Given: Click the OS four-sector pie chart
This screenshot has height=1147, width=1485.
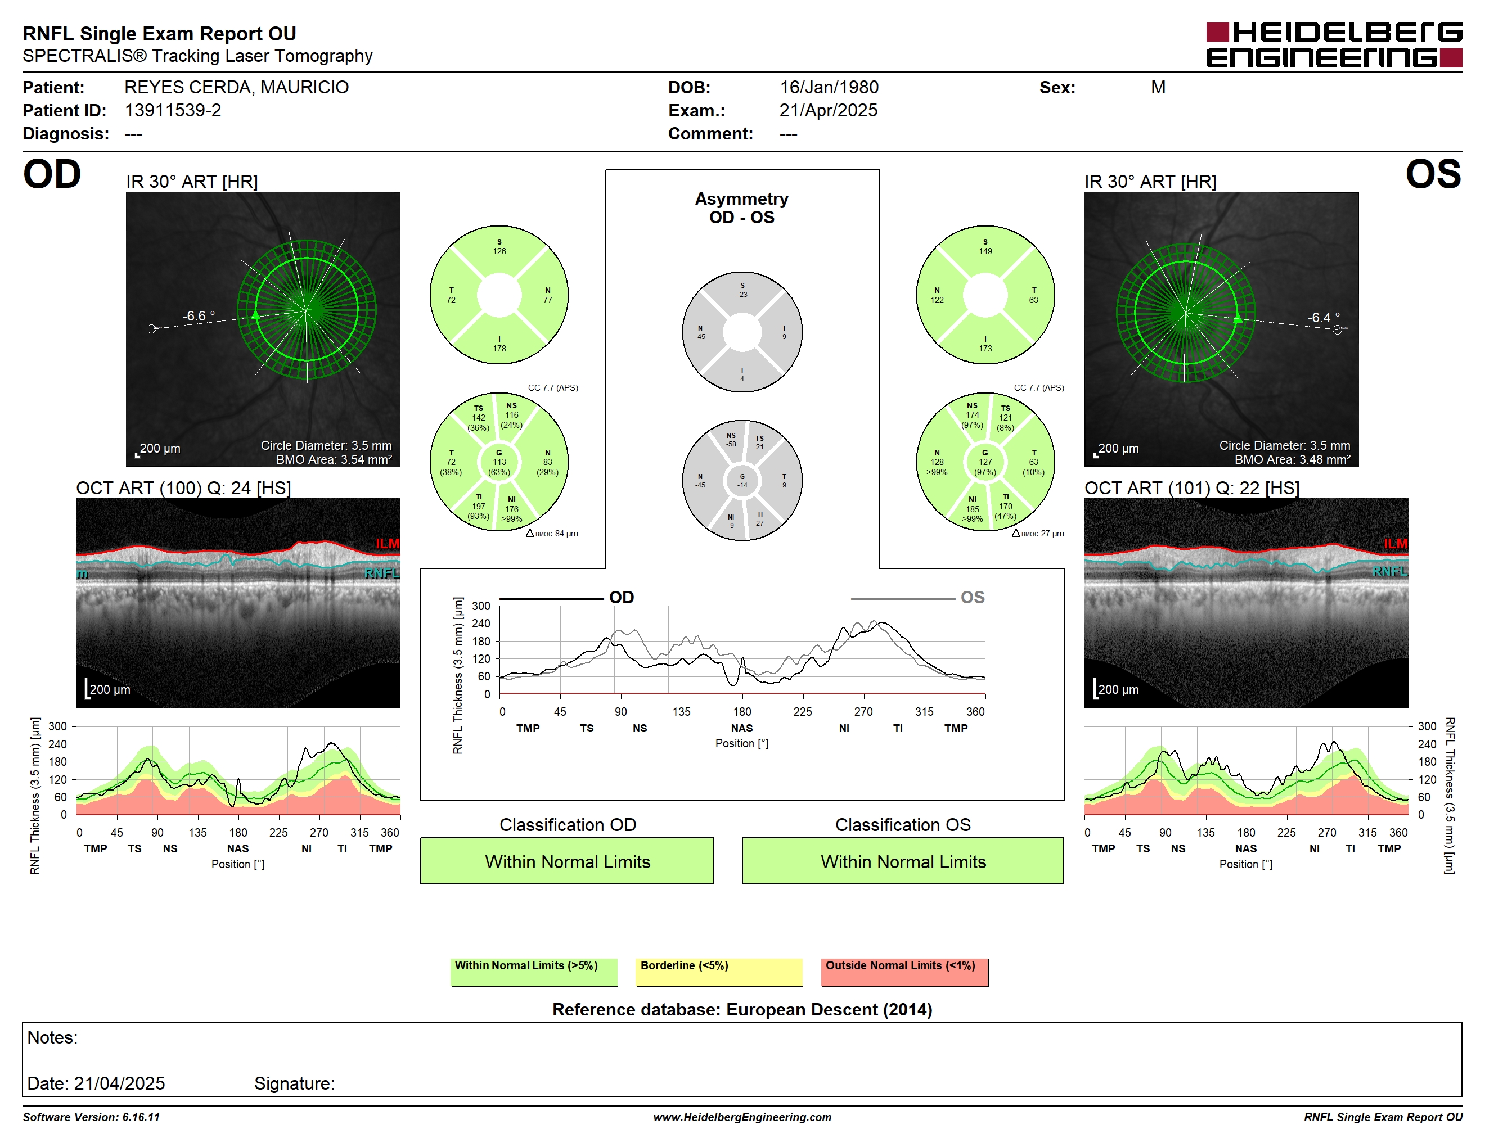Looking at the screenshot, I should 985,295.
